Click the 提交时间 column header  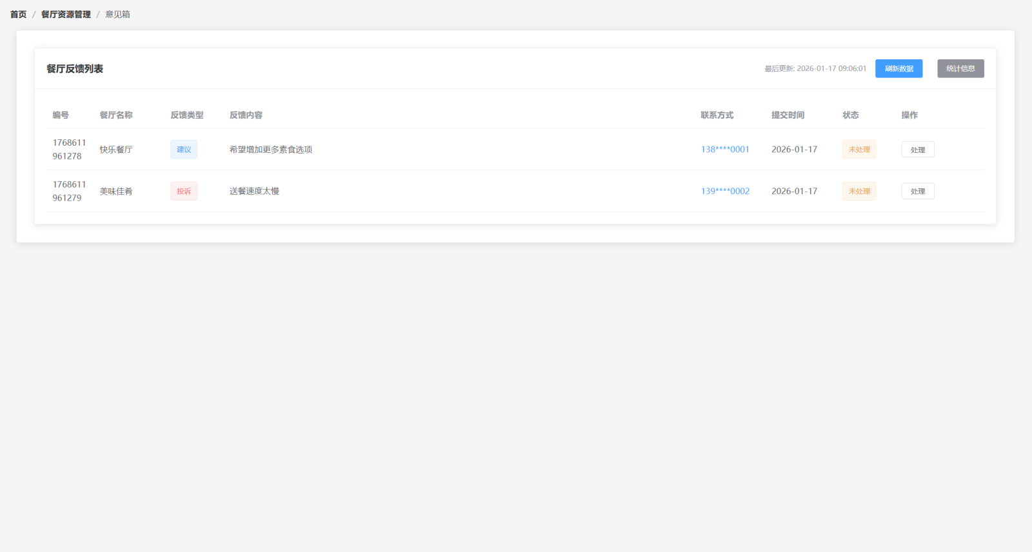click(x=788, y=115)
